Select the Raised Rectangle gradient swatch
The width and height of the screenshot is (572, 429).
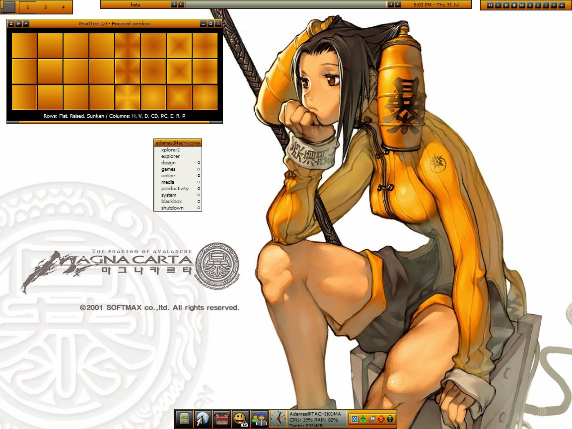click(179, 71)
